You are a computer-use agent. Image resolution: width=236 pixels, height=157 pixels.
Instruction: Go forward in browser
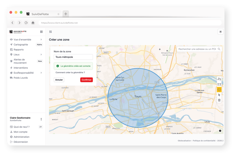19,23
